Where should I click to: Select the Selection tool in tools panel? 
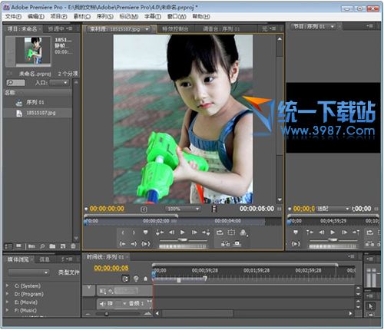point(371,306)
